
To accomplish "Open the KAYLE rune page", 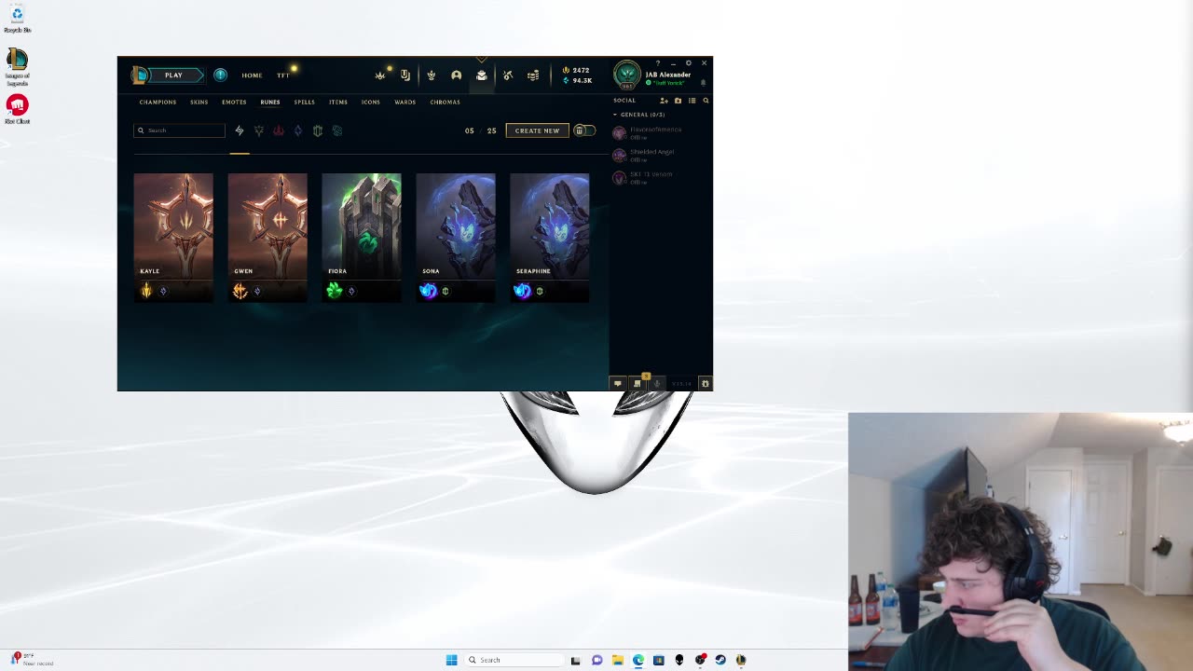I will tap(173, 238).
